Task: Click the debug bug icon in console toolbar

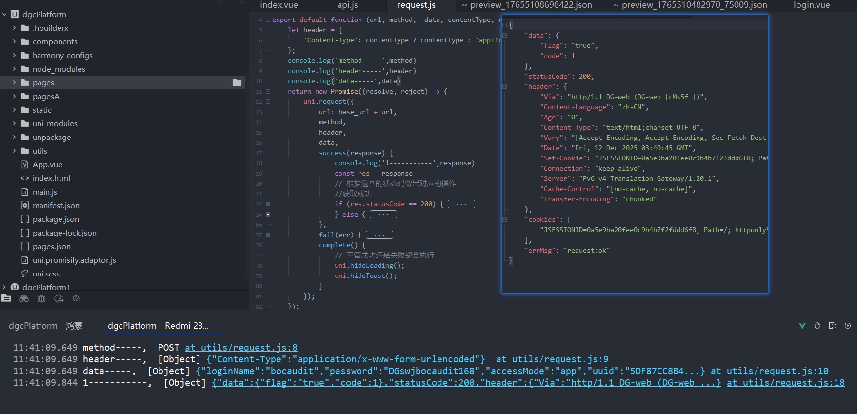Action: 817,326
